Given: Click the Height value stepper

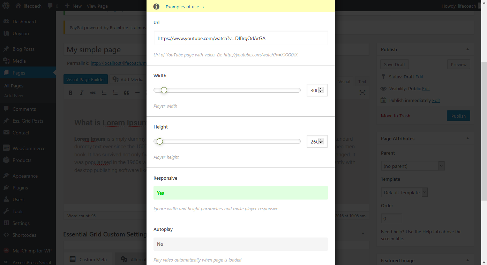Looking at the screenshot, I should [321, 142].
